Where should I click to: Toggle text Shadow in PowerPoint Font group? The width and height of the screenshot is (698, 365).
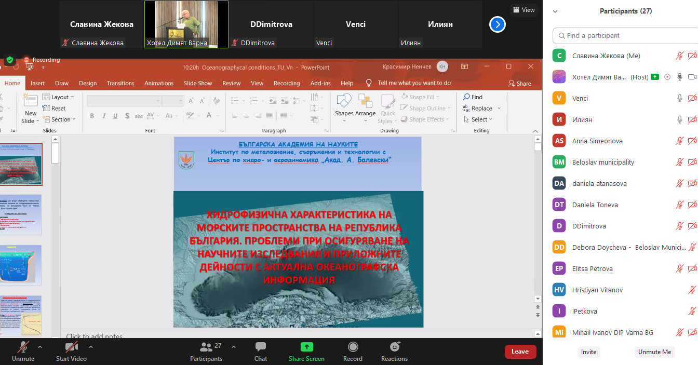coord(127,116)
